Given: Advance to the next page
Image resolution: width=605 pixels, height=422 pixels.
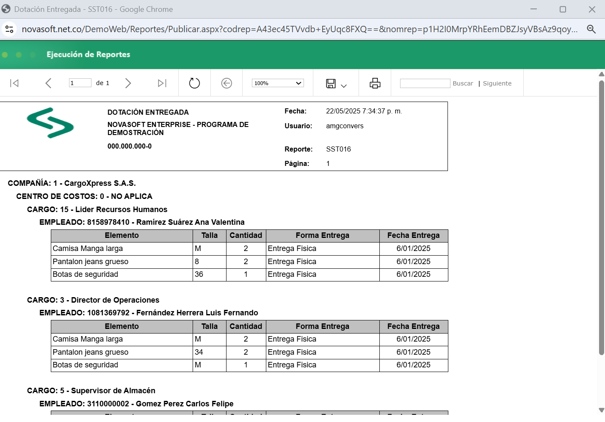Looking at the screenshot, I should (128, 83).
